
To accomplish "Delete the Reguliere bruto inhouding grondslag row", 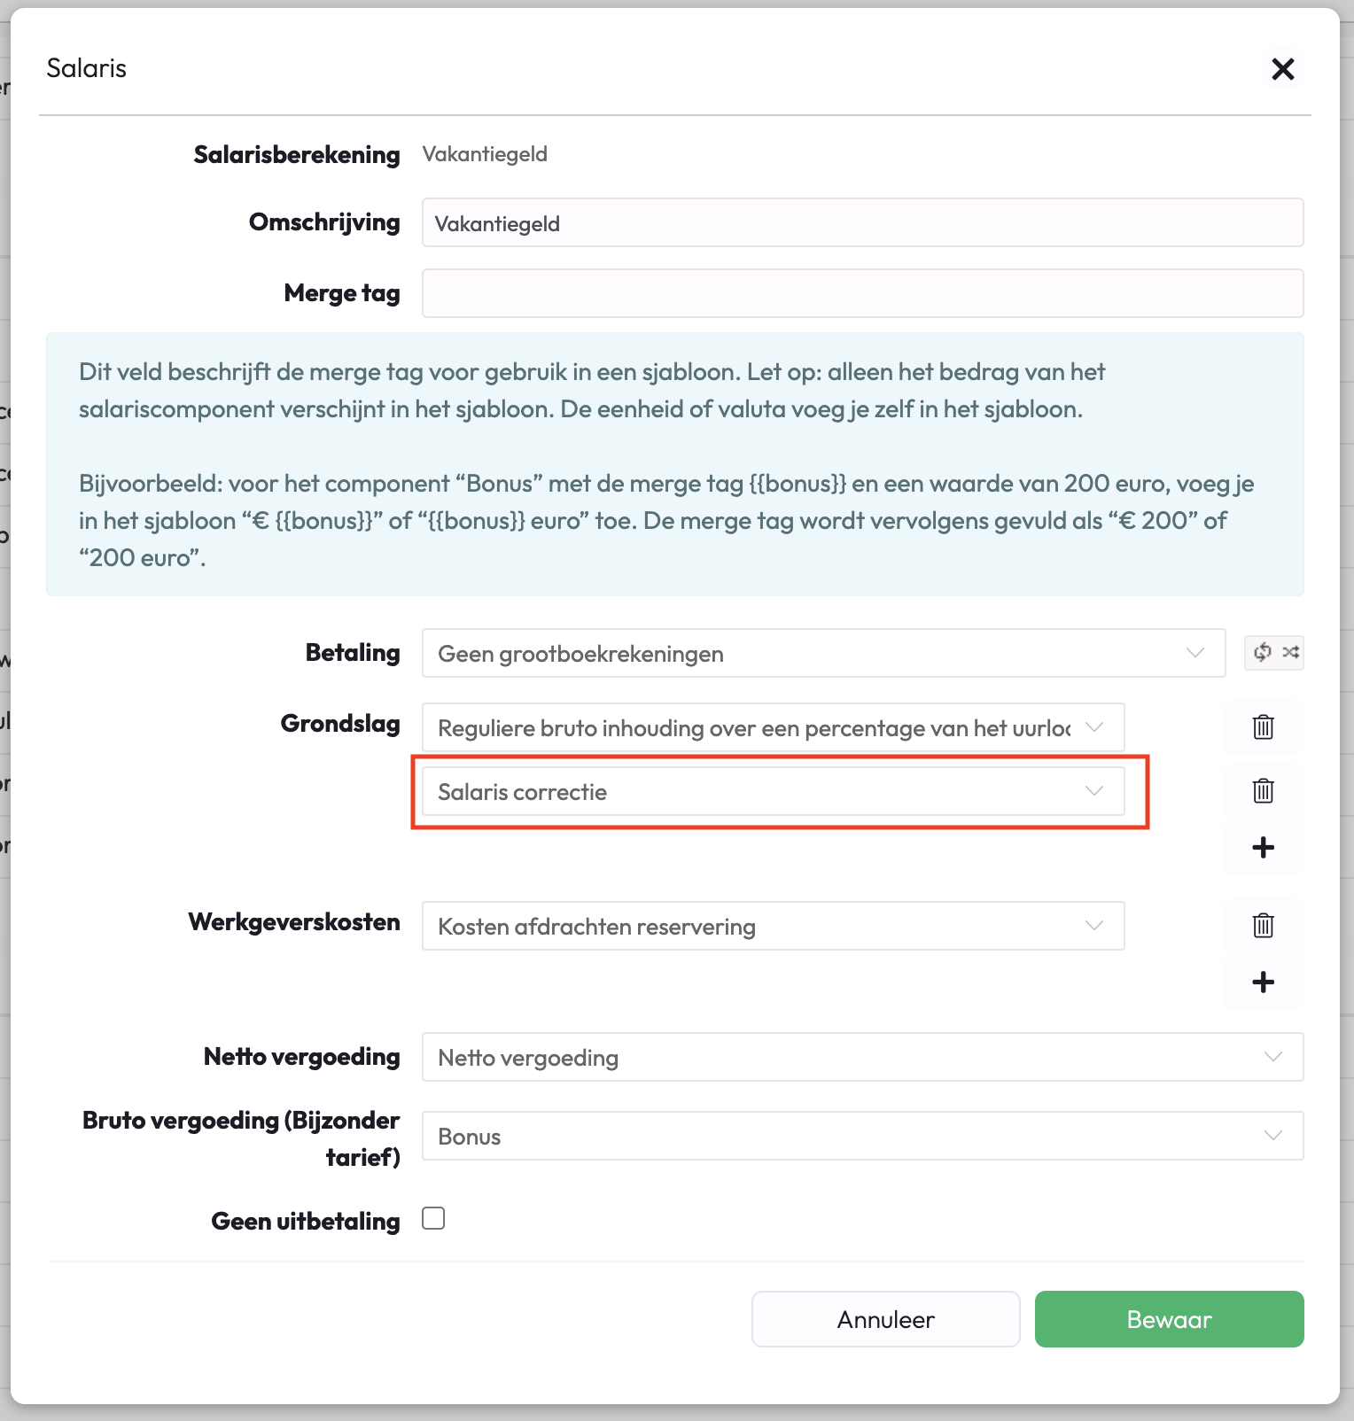I will pyautogui.click(x=1263, y=727).
